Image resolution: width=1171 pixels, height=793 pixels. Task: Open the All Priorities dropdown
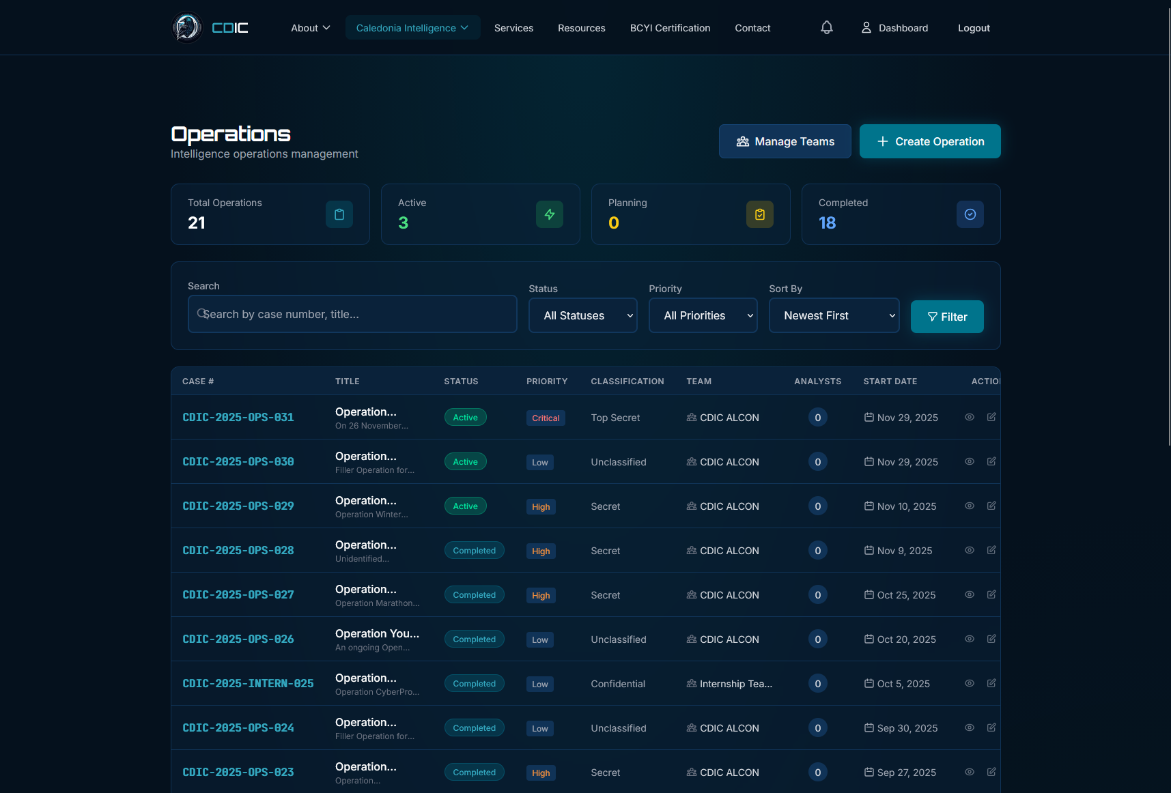click(x=703, y=315)
